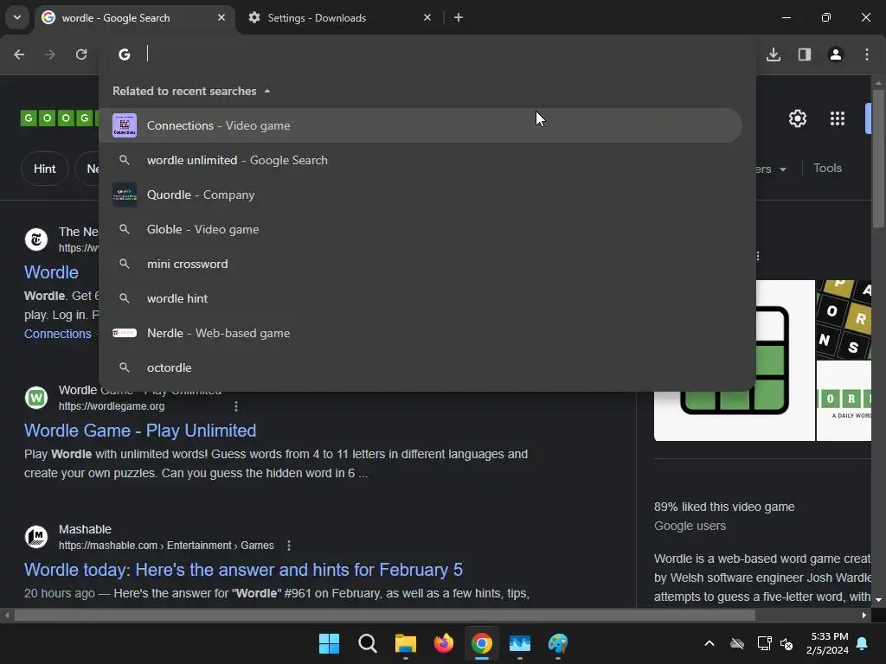Click the search icon beside mini crossword
886x664 pixels.
[125, 264]
